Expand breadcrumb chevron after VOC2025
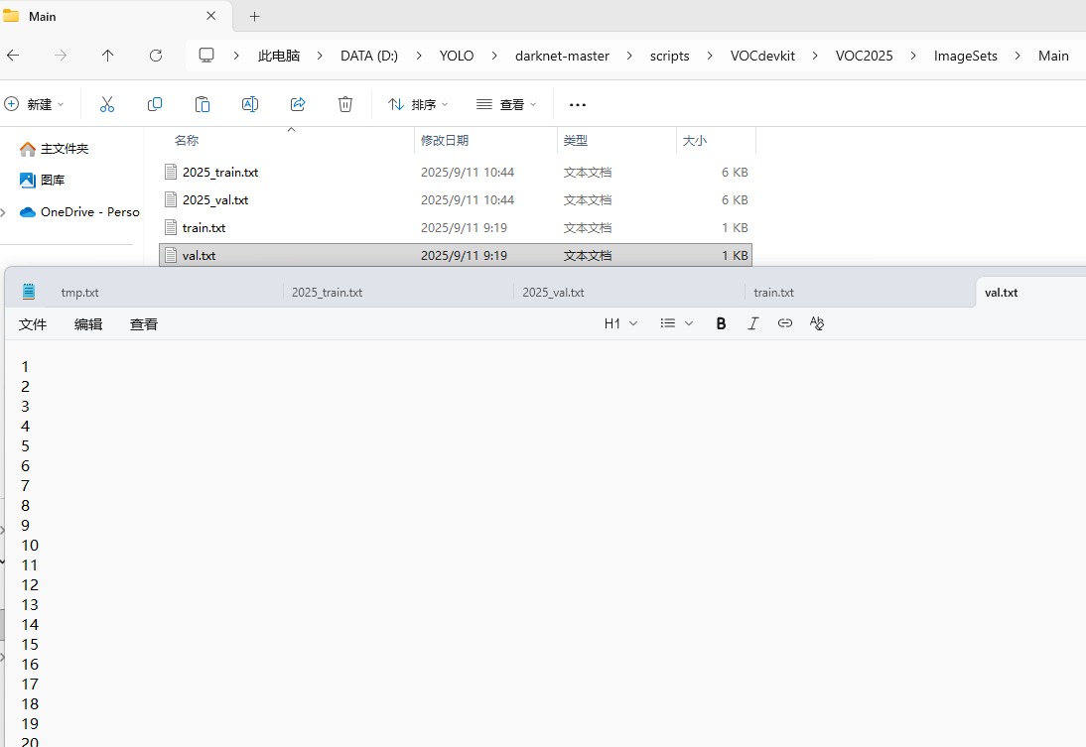The height and width of the screenshot is (747, 1086). [x=913, y=56]
